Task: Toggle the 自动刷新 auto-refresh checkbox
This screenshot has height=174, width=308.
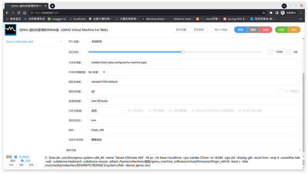Action: (x=16, y=157)
